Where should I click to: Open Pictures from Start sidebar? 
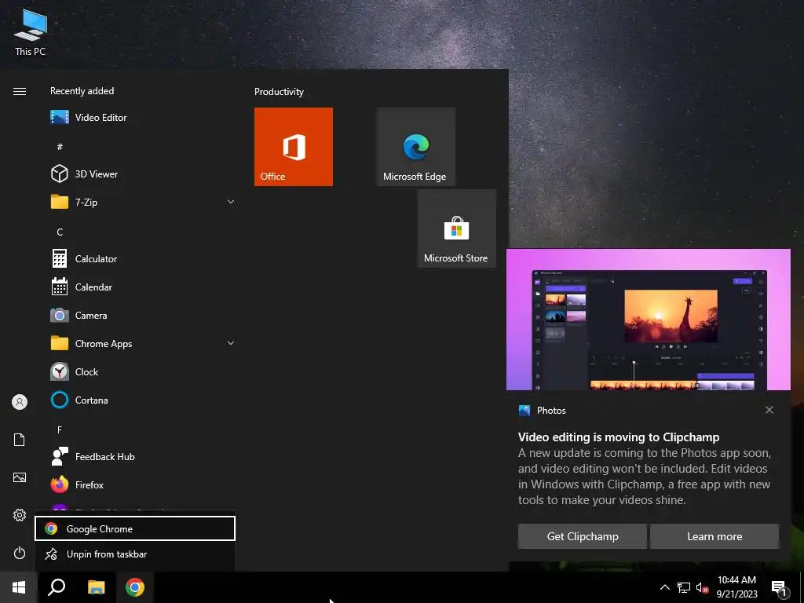click(20, 477)
